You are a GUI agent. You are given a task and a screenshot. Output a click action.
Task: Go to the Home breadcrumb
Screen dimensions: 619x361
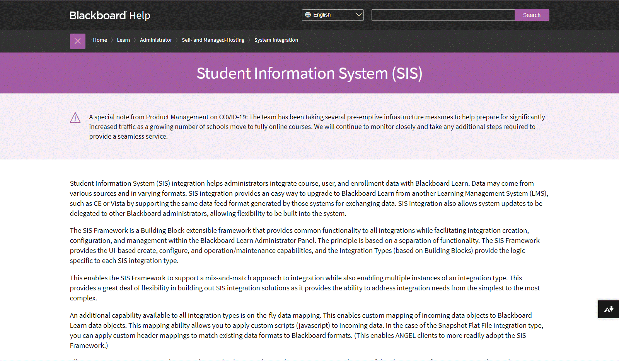(x=100, y=40)
